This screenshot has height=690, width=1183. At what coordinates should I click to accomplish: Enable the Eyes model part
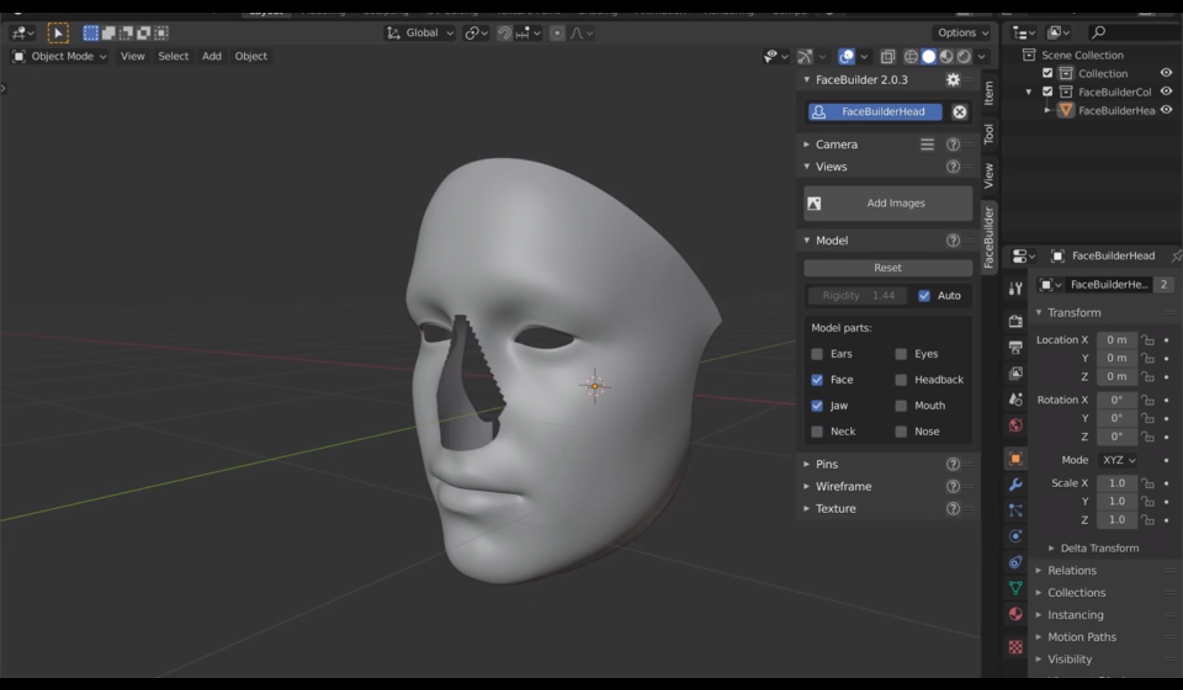901,353
